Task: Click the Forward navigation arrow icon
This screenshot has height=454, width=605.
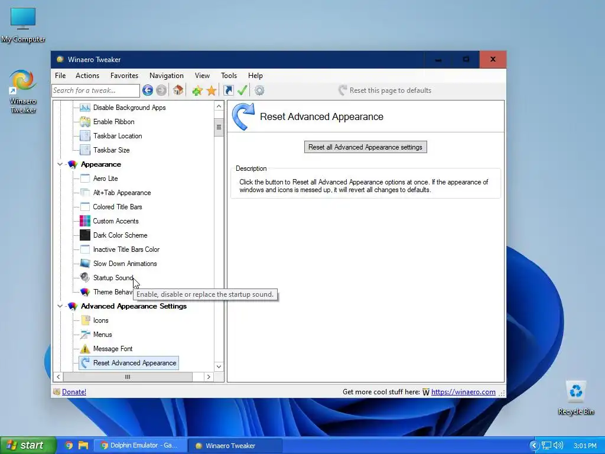Action: (161, 90)
